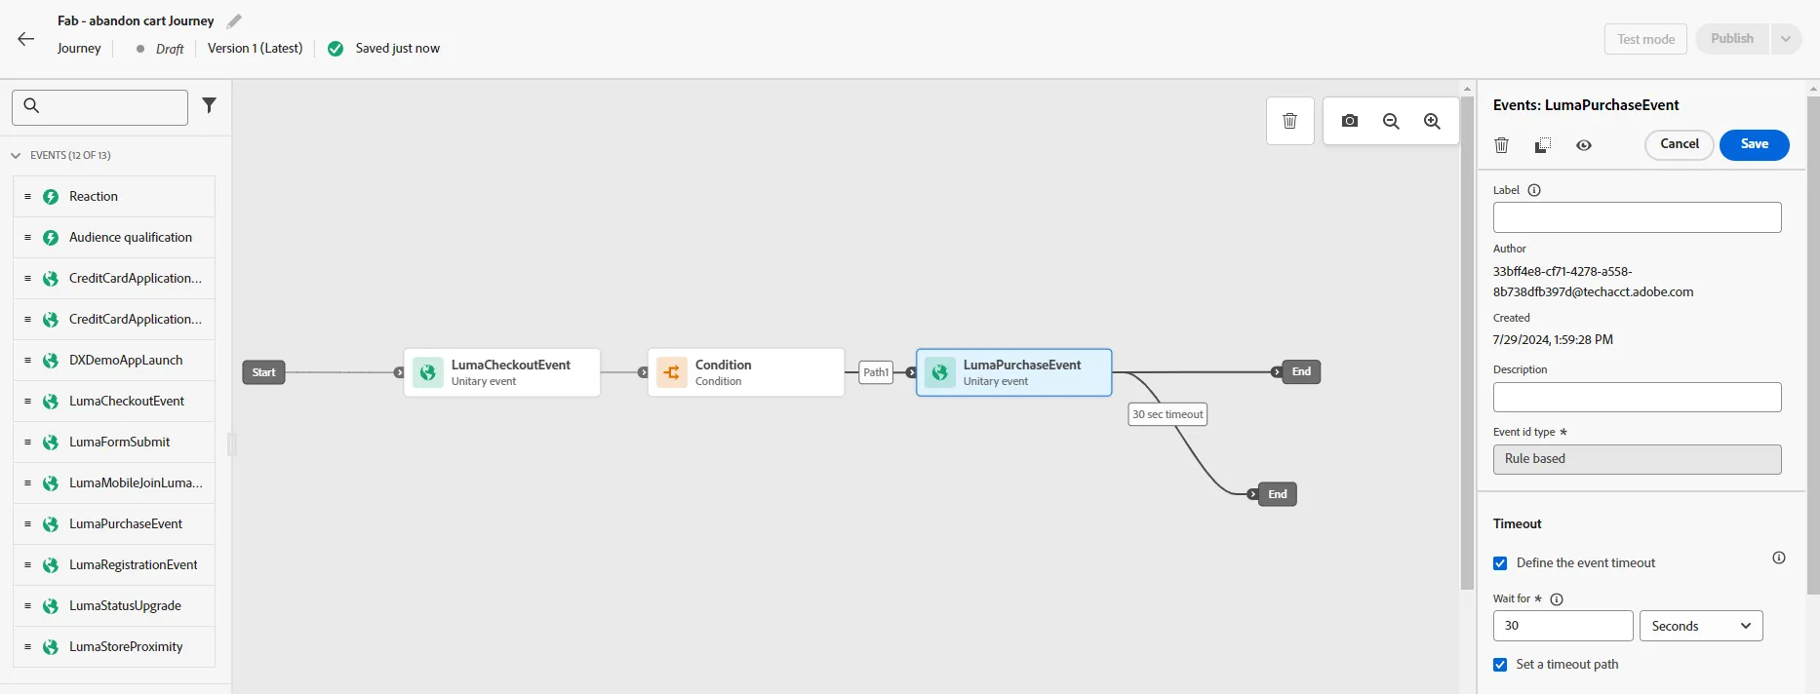The height and width of the screenshot is (694, 1820).
Task: Open the palette filter icon
Action: pos(209,105)
